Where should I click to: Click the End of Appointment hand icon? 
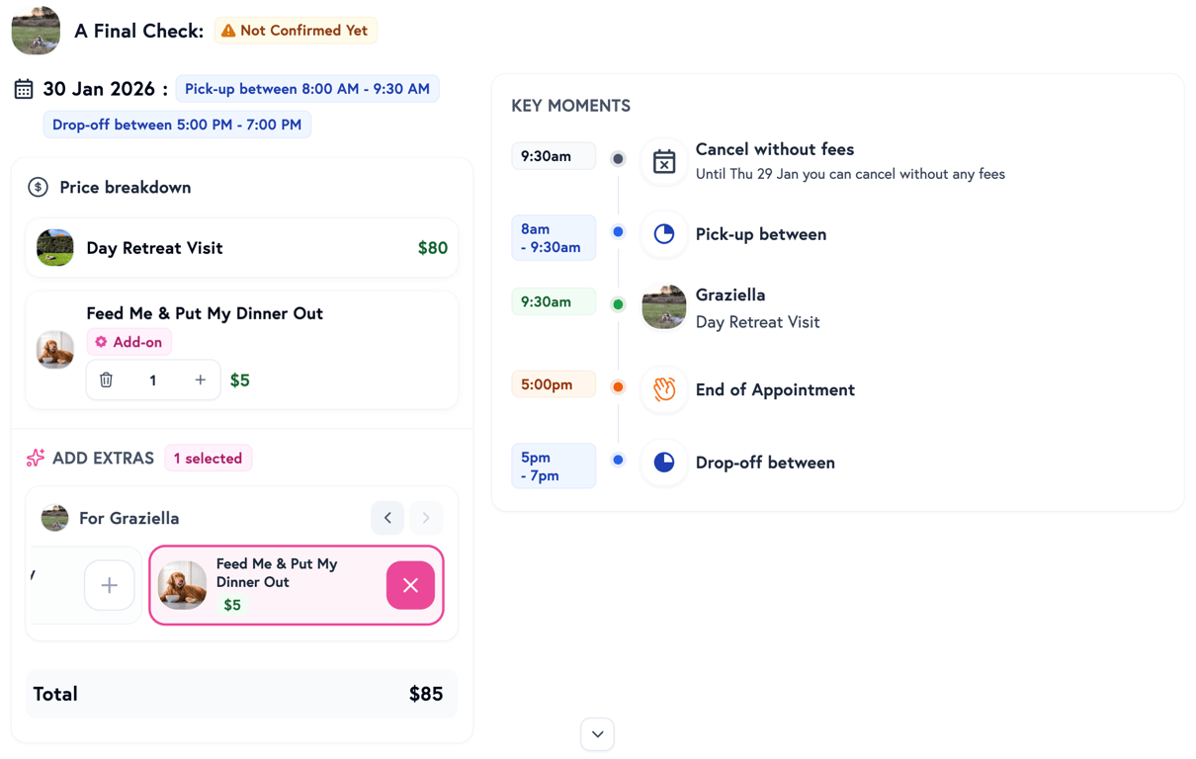pos(664,389)
